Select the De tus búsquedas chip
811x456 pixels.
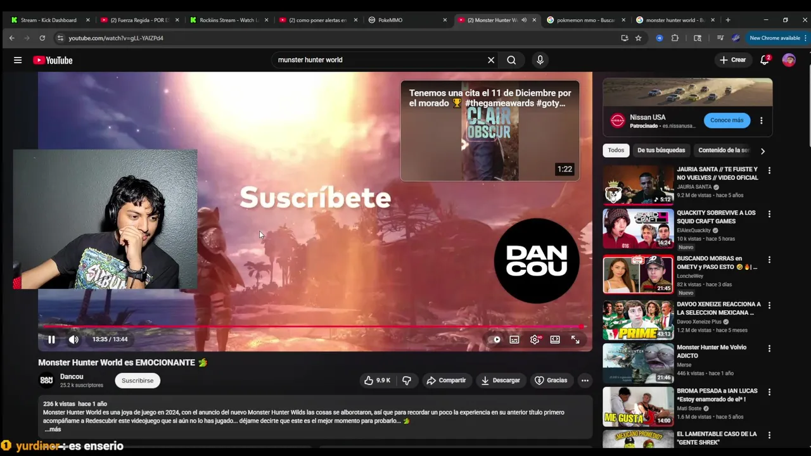click(x=661, y=150)
